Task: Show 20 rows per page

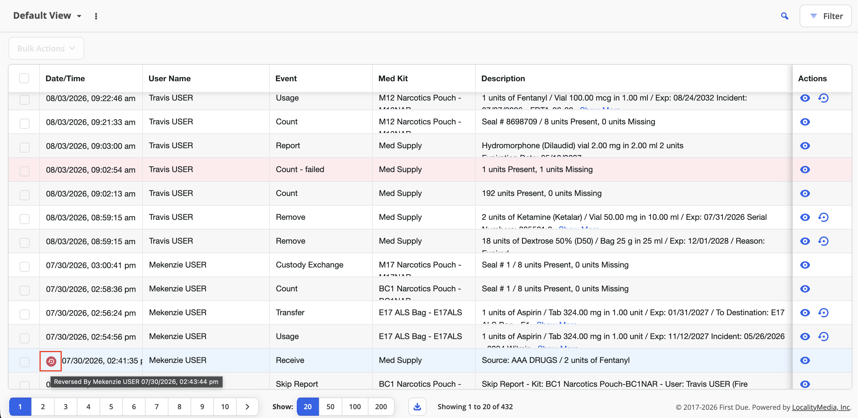Action: pos(308,406)
